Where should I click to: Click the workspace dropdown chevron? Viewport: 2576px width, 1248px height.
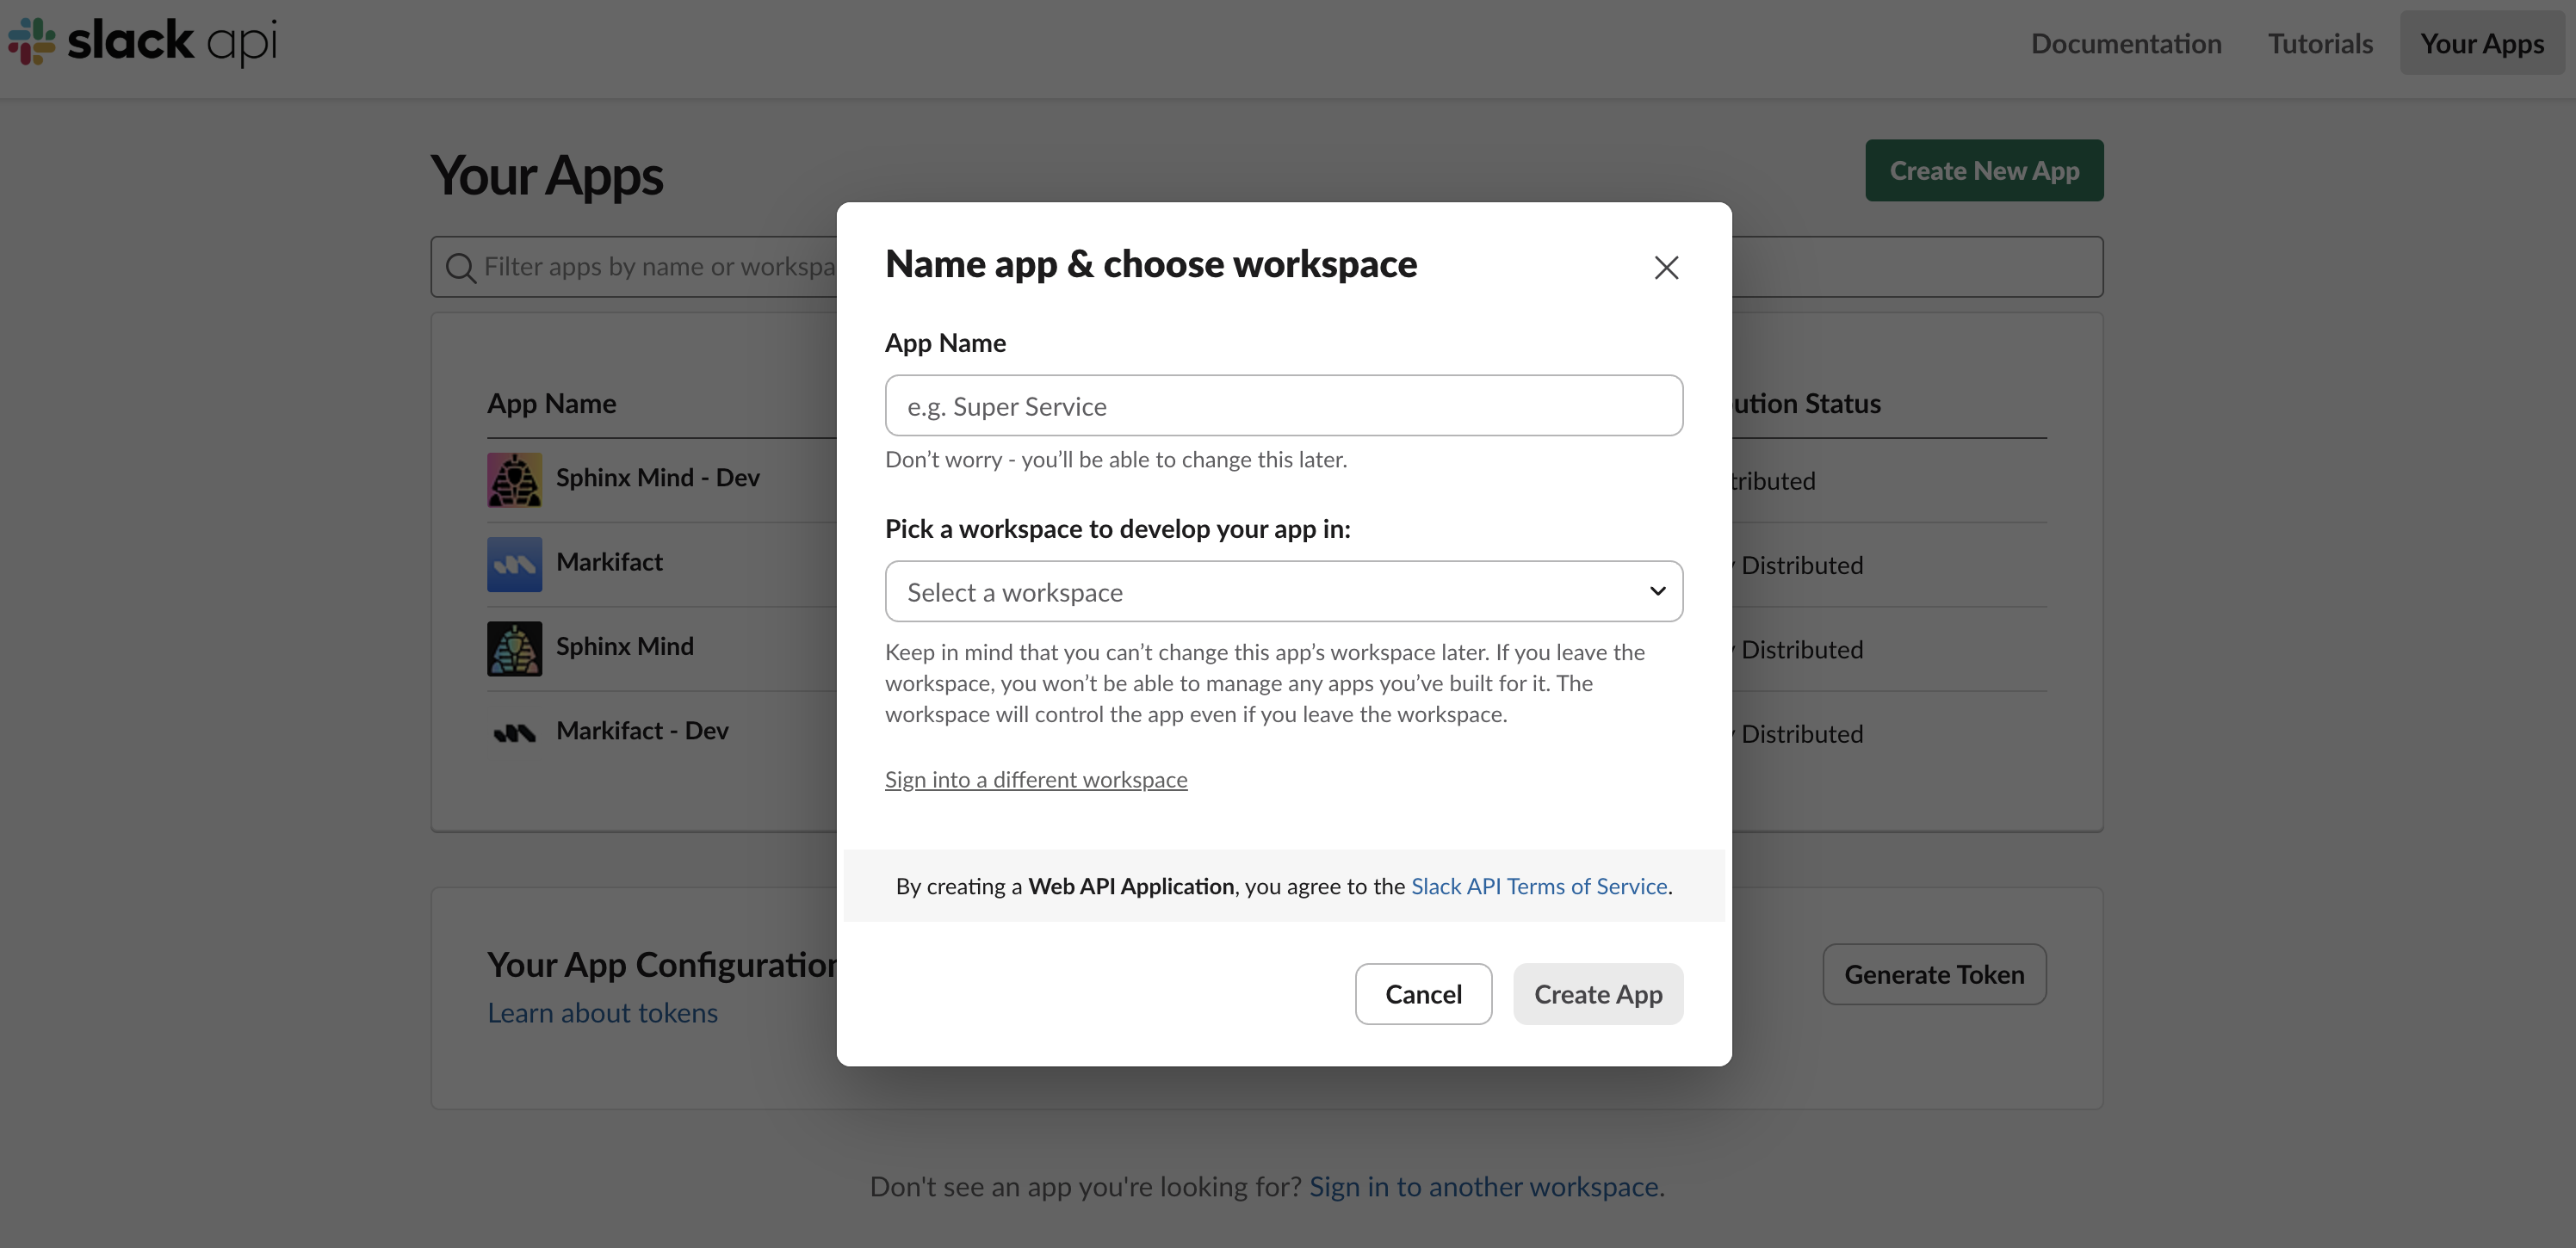[1657, 591]
